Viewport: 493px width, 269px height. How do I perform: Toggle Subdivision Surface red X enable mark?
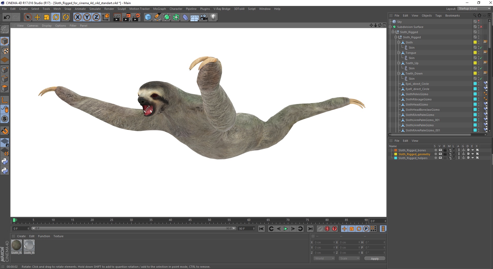(481, 27)
